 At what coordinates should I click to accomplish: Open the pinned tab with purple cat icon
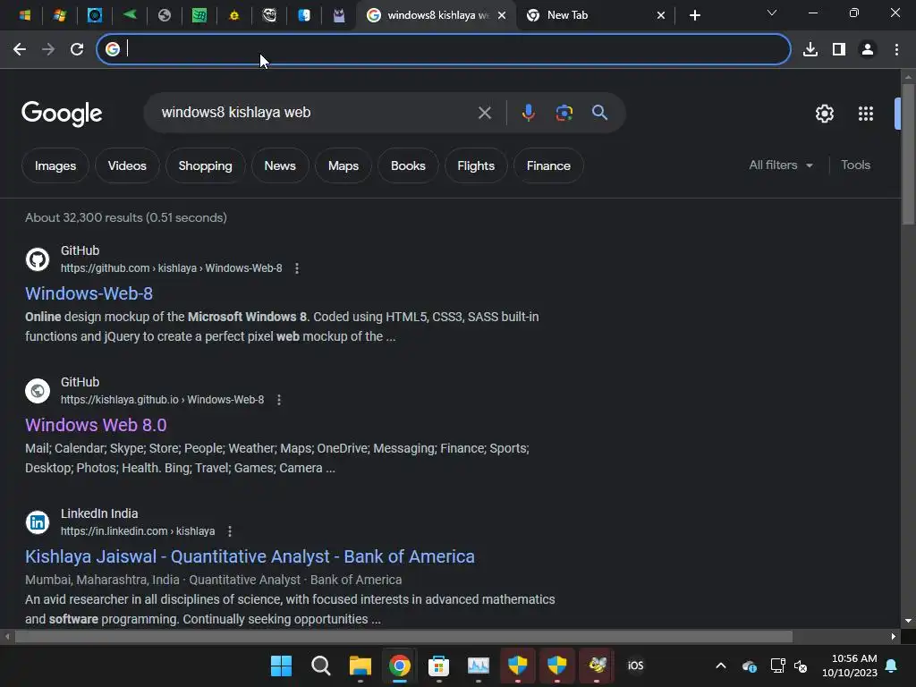click(x=339, y=15)
